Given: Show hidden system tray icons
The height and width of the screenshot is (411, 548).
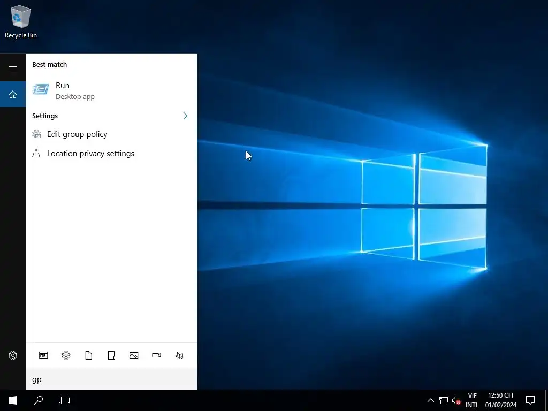Looking at the screenshot, I should (x=431, y=400).
